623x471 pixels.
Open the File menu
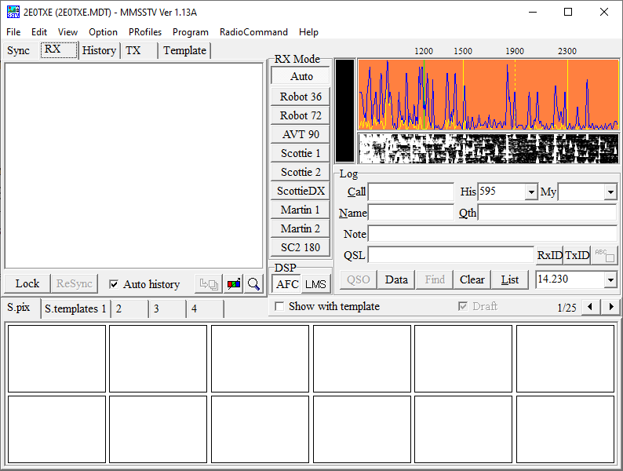[13, 32]
